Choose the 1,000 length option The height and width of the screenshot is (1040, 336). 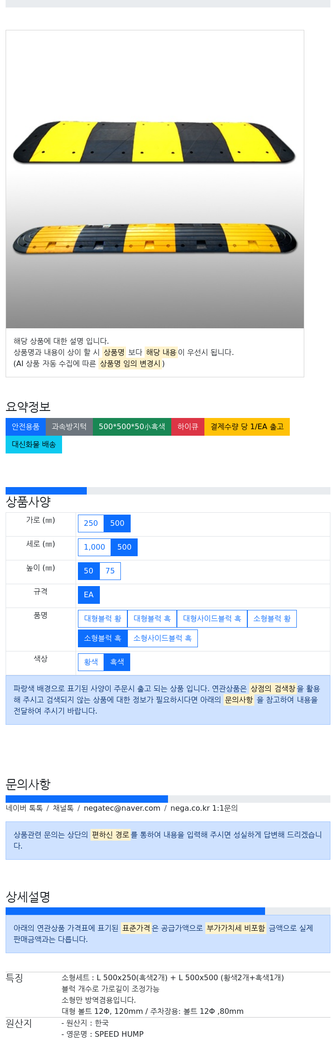coord(94,547)
